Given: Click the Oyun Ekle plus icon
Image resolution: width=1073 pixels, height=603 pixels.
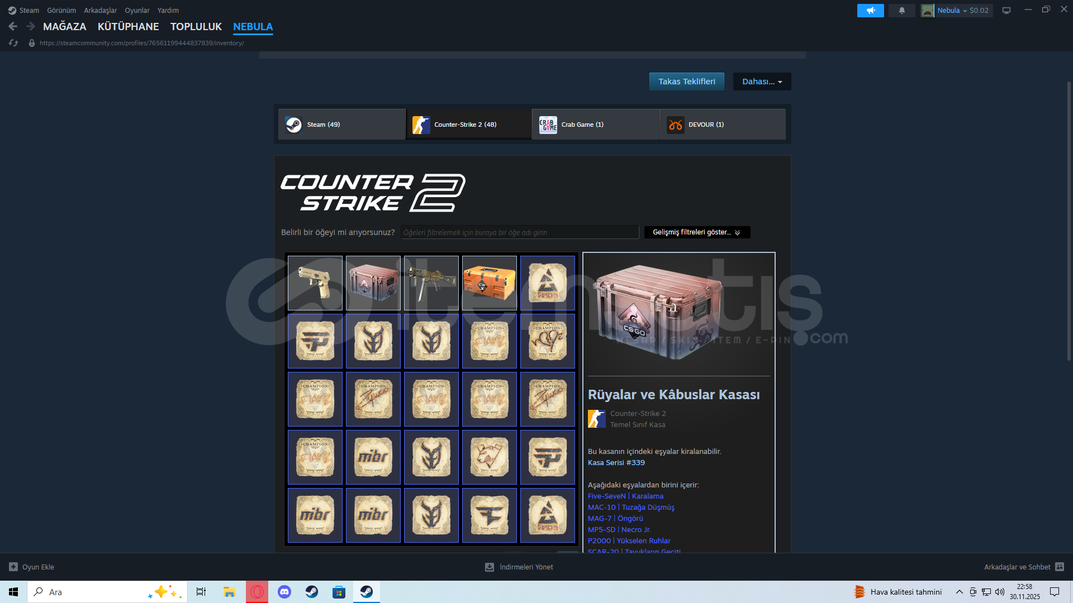Looking at the screenshot, I should pos(13,567).
